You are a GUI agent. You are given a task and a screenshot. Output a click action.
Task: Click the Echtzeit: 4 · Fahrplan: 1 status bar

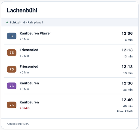pyautogui.click(x=70, y=22)
